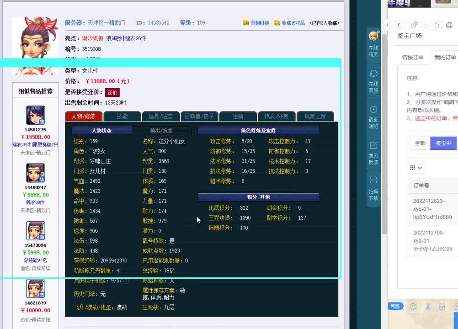Viewport: 458px width, 329px height.
Task: Click price ¥6888.00 in similar items
Action: (x=35, y=195)
